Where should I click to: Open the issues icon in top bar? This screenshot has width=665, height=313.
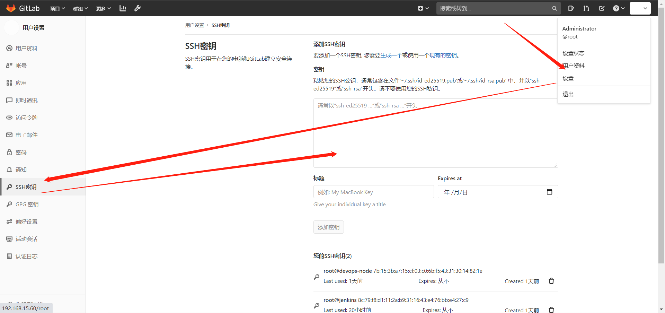tap(571, 8)
